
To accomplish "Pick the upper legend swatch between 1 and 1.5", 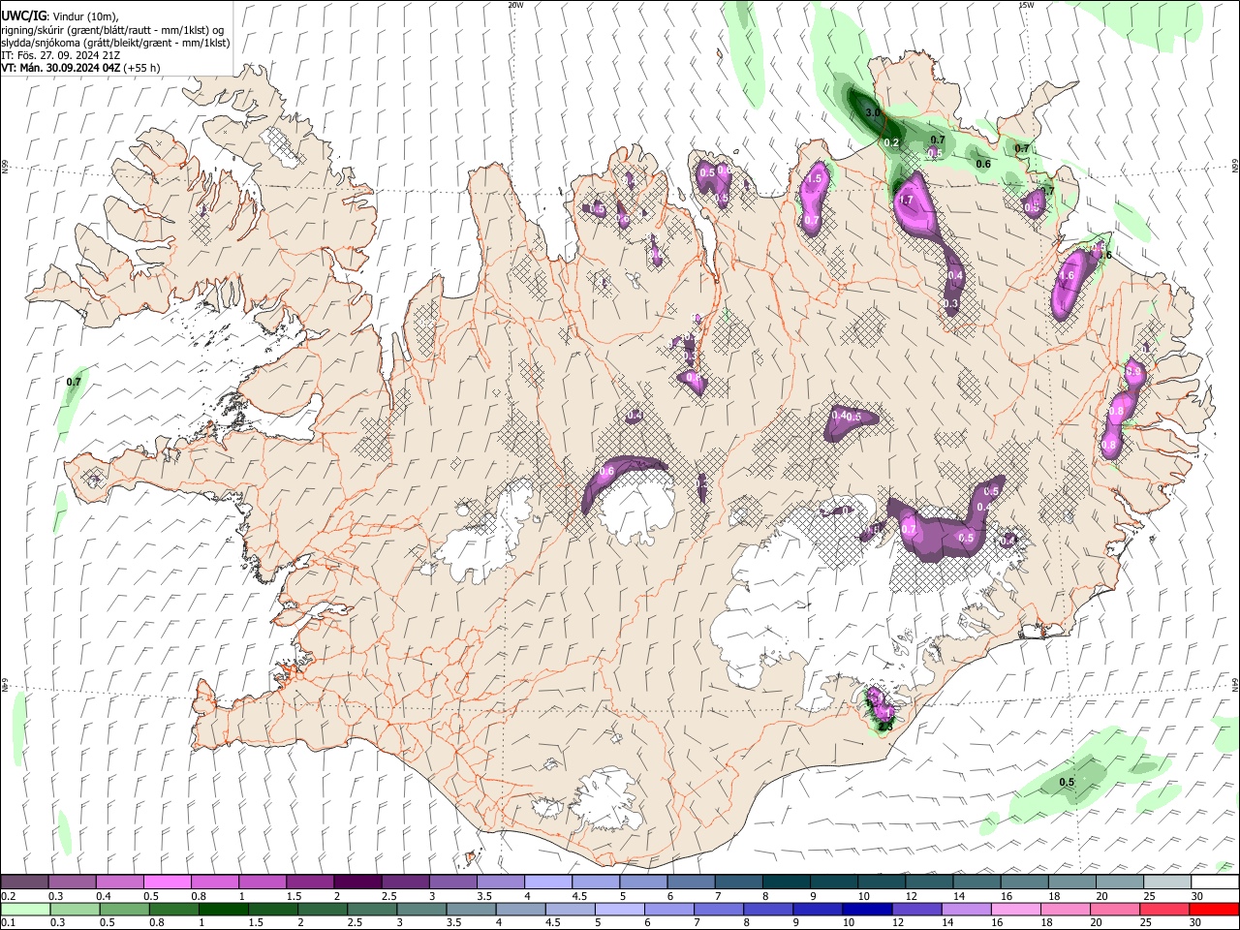I will click(262, 883).
